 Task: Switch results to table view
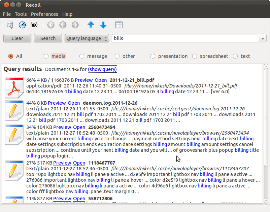(119, 25)
